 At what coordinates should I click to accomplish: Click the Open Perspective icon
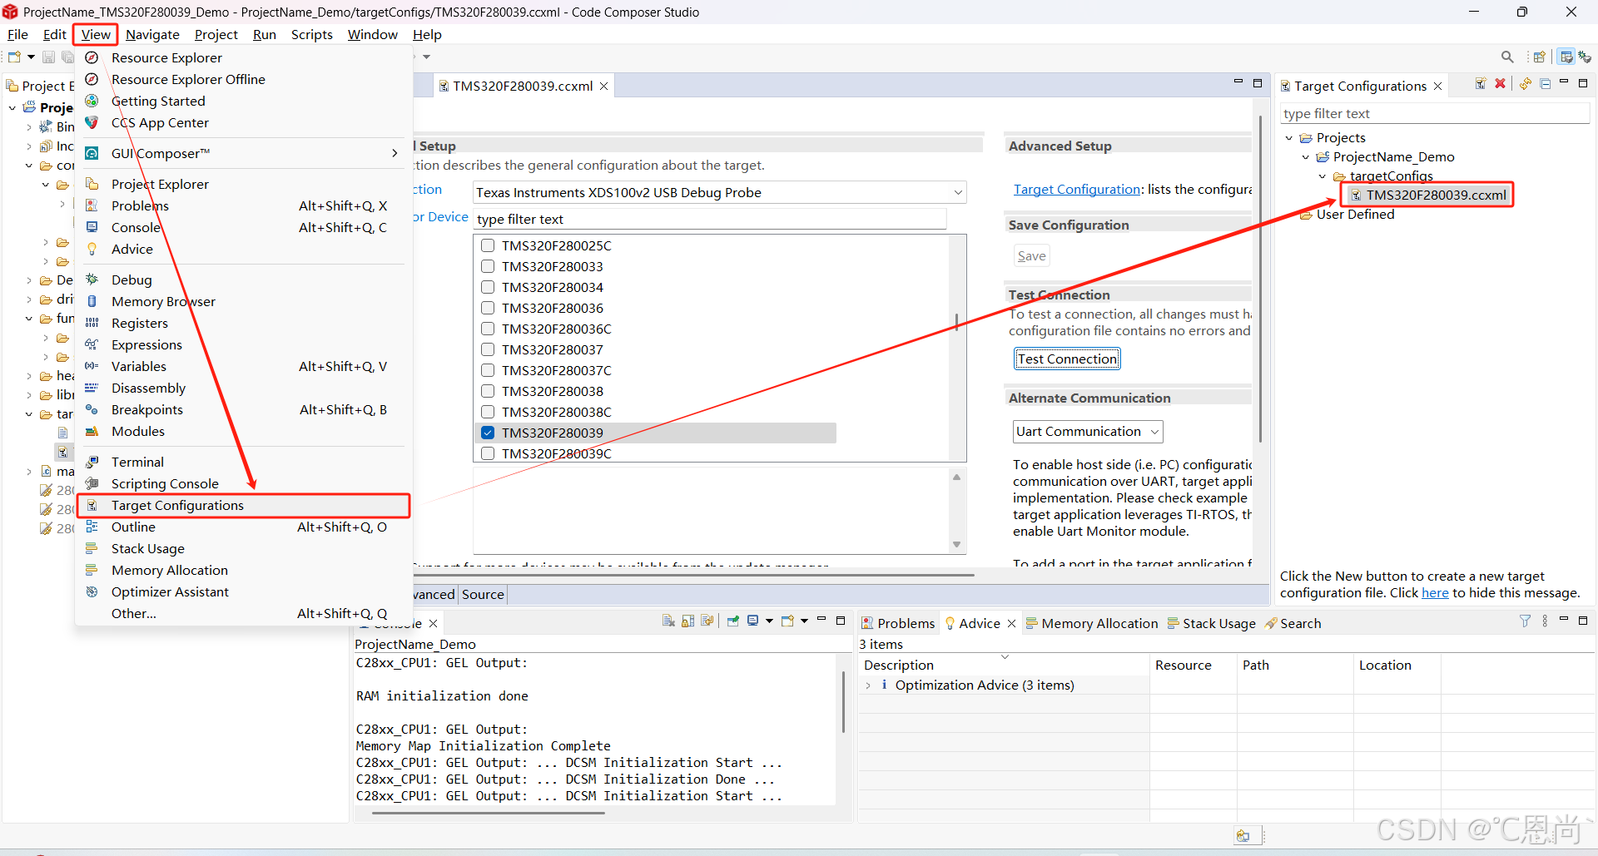(x=1539, y=57)
